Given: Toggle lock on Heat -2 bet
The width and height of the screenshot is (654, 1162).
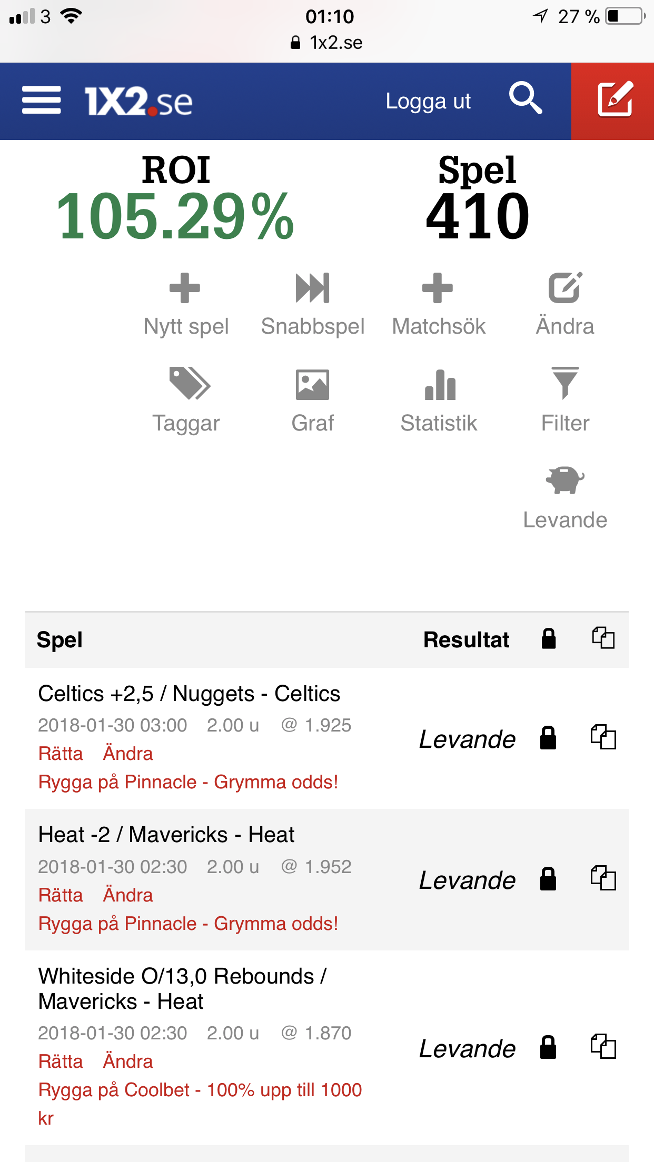Looking at the screenshot, I should point(548,879).
